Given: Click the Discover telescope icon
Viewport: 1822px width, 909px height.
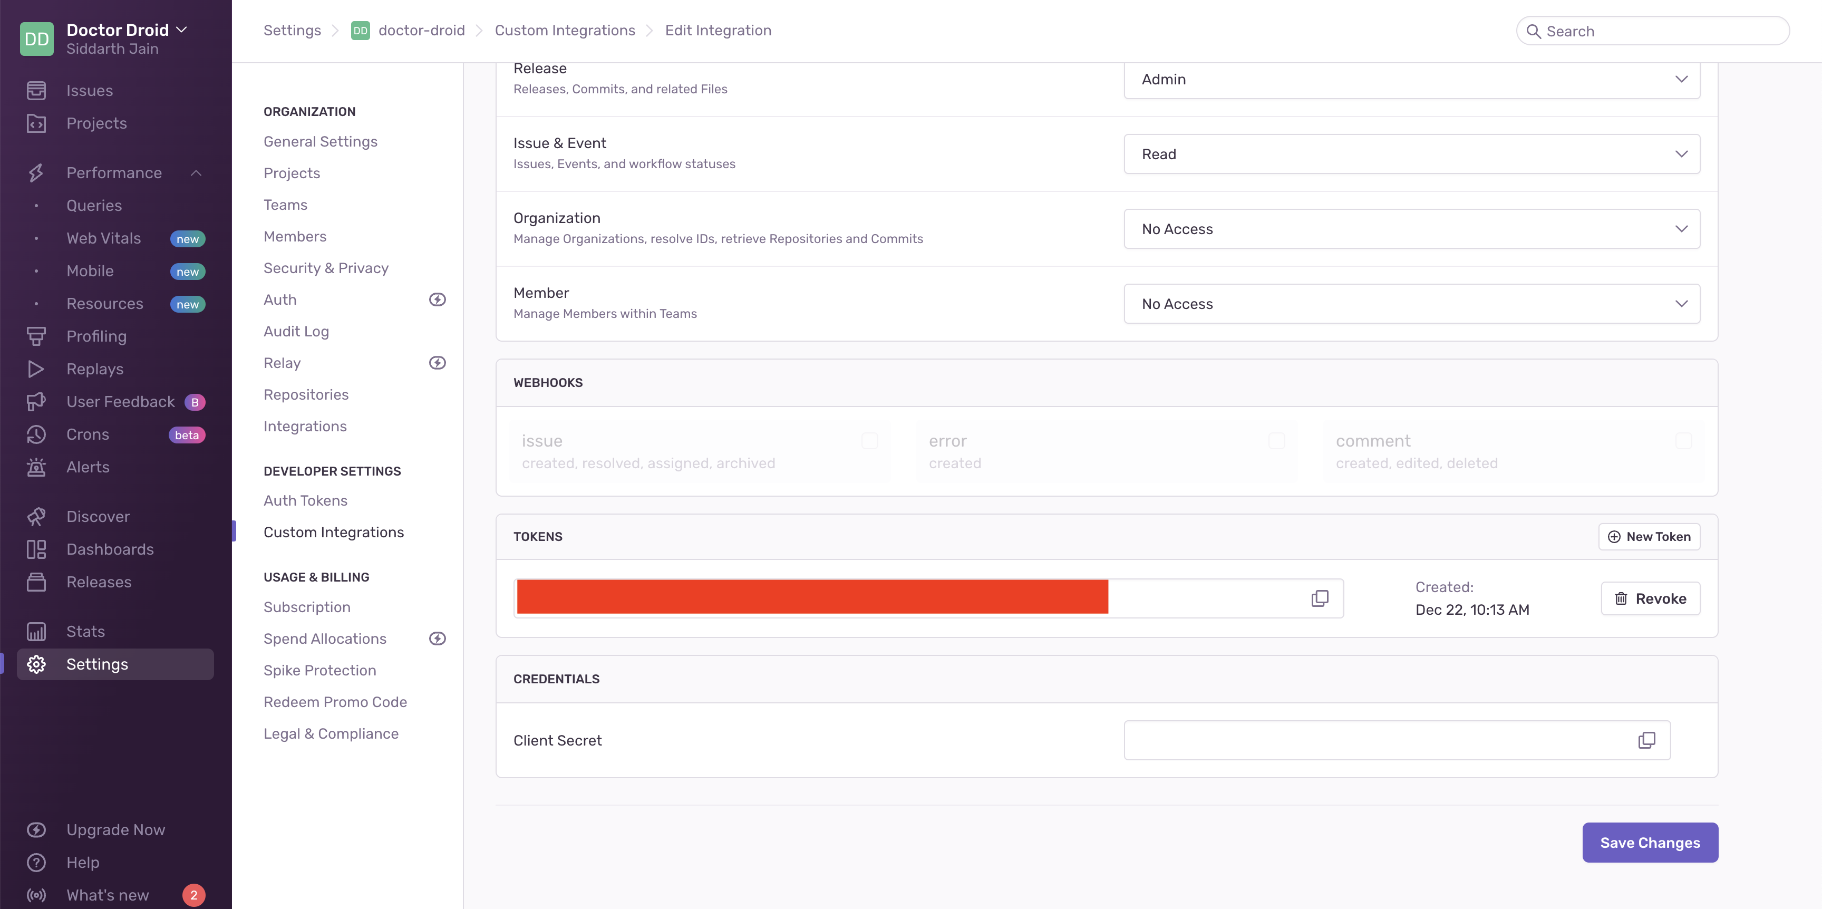Looking at the screenshot, I should pyautogui.click(x=36, y=516).
